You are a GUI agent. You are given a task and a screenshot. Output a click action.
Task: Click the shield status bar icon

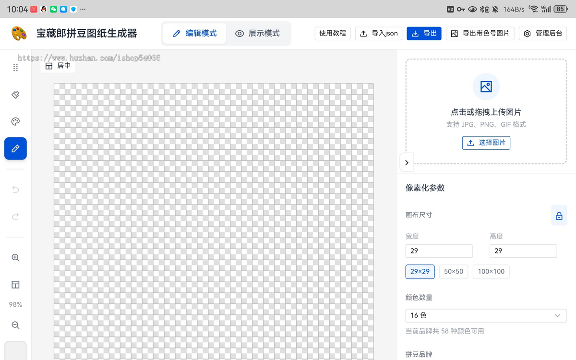(73, 9)
